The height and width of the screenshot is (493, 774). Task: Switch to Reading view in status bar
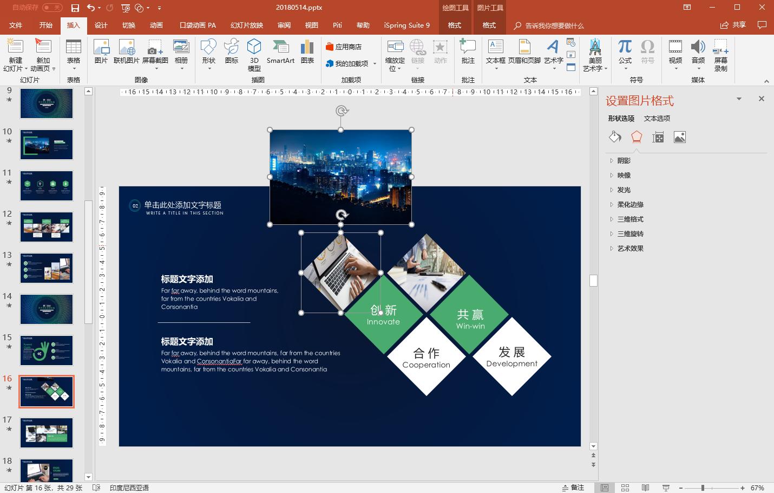pyautogui.click(x=646, y=487)
